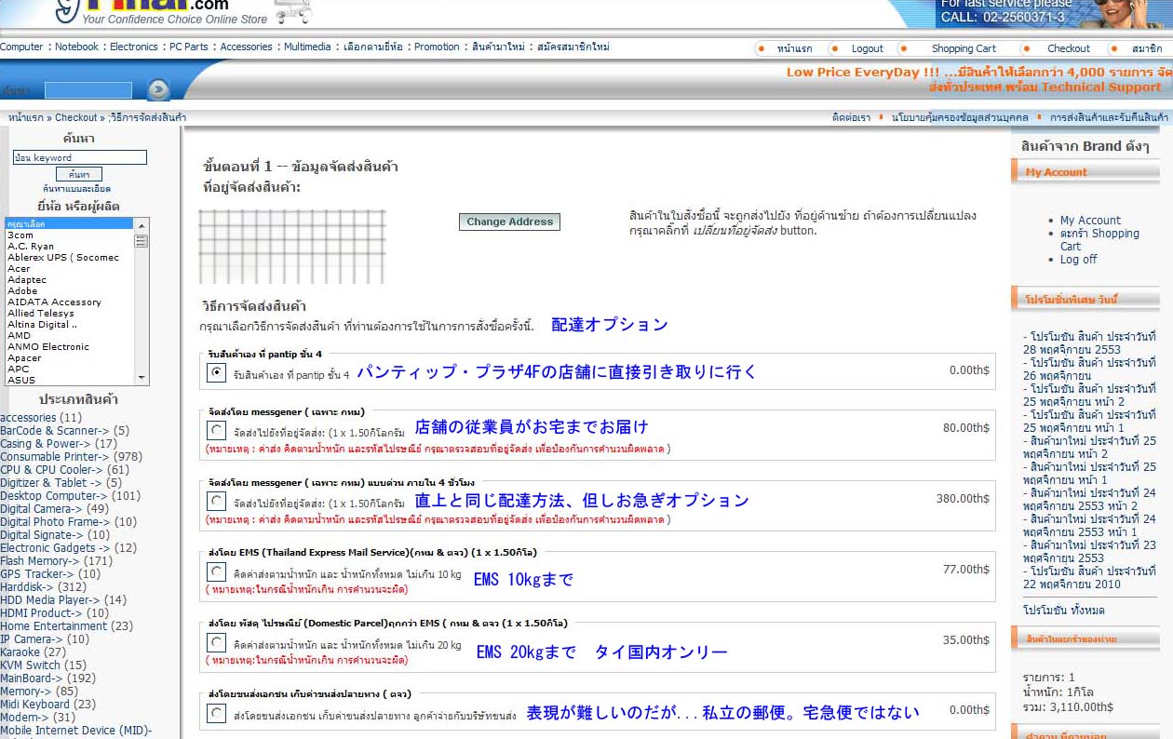Click the Change Address button
Screen dimensions: 1173x739
tap(509, 222)
